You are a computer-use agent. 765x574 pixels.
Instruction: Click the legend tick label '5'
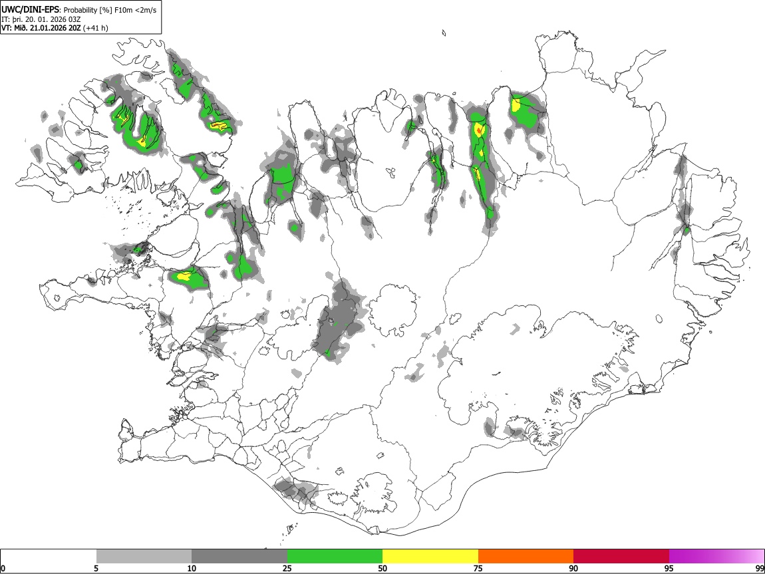tap(96, 568)
